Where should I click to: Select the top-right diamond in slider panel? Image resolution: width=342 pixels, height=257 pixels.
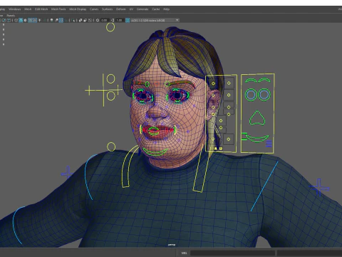(229, 83)
